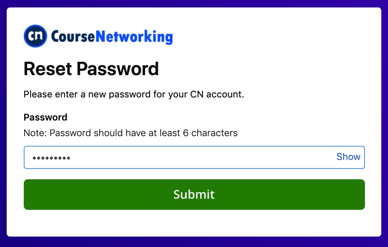Show the hidden password characters
Viewport: 388px width, 247px height.
click(x=348, y=157)
